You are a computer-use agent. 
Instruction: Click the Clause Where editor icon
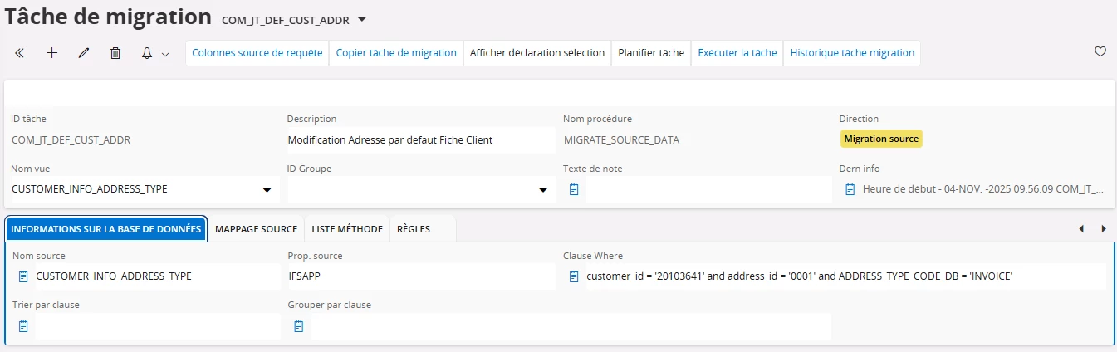click(574, 276)
